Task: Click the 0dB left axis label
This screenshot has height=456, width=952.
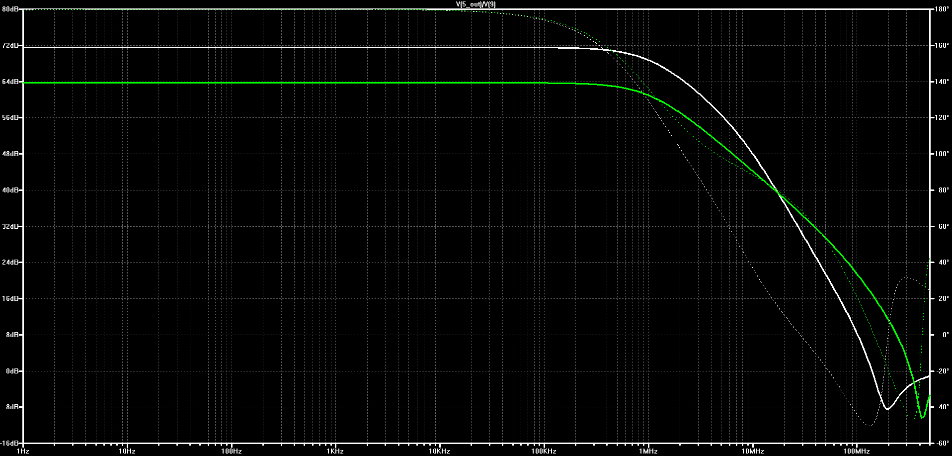Action: pyautogui.click(x=11, y=371)
